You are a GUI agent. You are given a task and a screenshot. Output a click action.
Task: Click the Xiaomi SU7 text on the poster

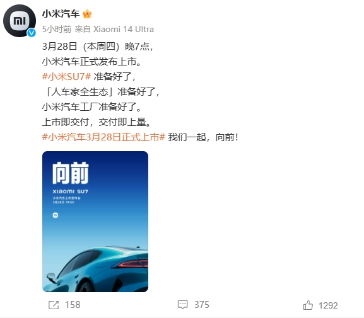click(70, 191)
